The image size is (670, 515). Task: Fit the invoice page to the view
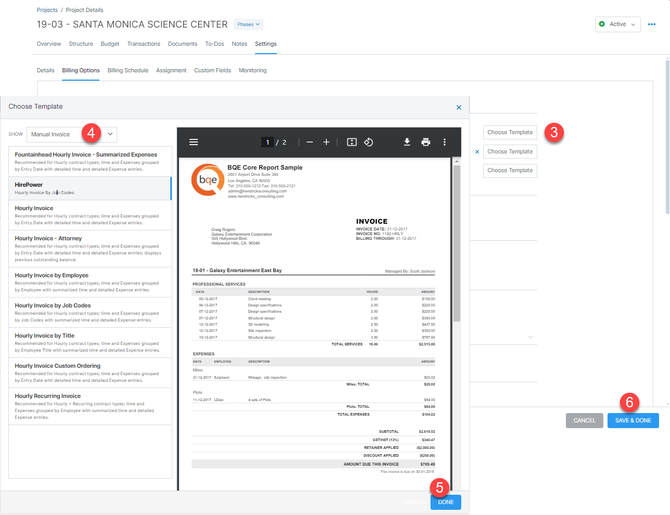351,141
